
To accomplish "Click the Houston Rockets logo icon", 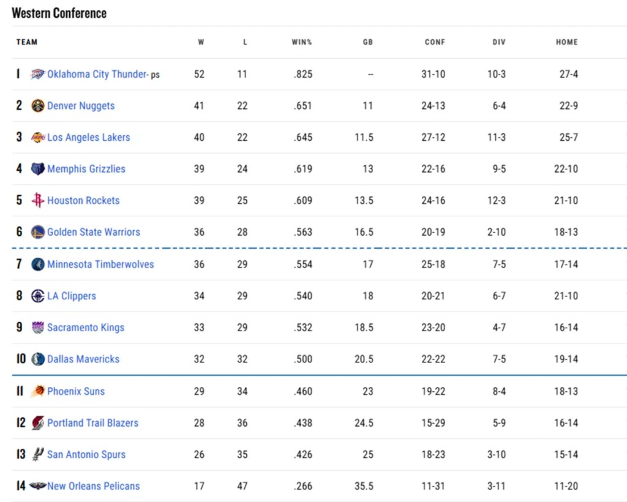I will tap(38, 200).
